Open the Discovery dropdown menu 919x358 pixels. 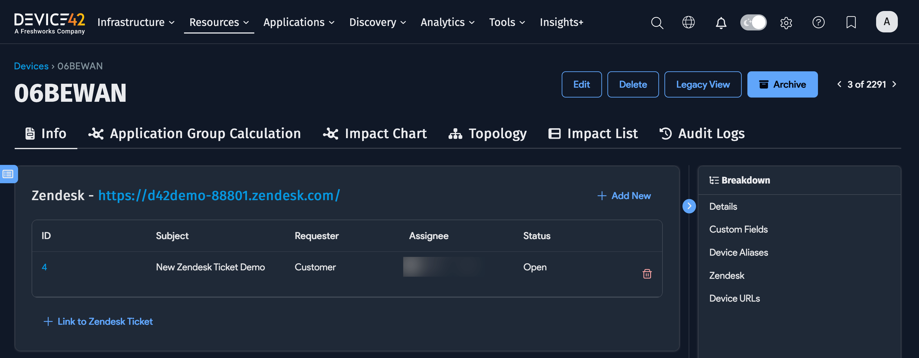coord(377,23)
